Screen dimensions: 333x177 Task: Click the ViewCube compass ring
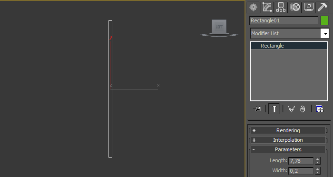(x=219, y=35)
